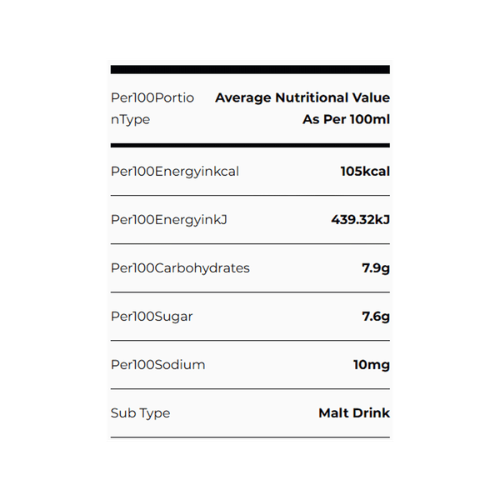Select the 'Per100Sodium' row label
500x500 pixels.
coord(157,365)
